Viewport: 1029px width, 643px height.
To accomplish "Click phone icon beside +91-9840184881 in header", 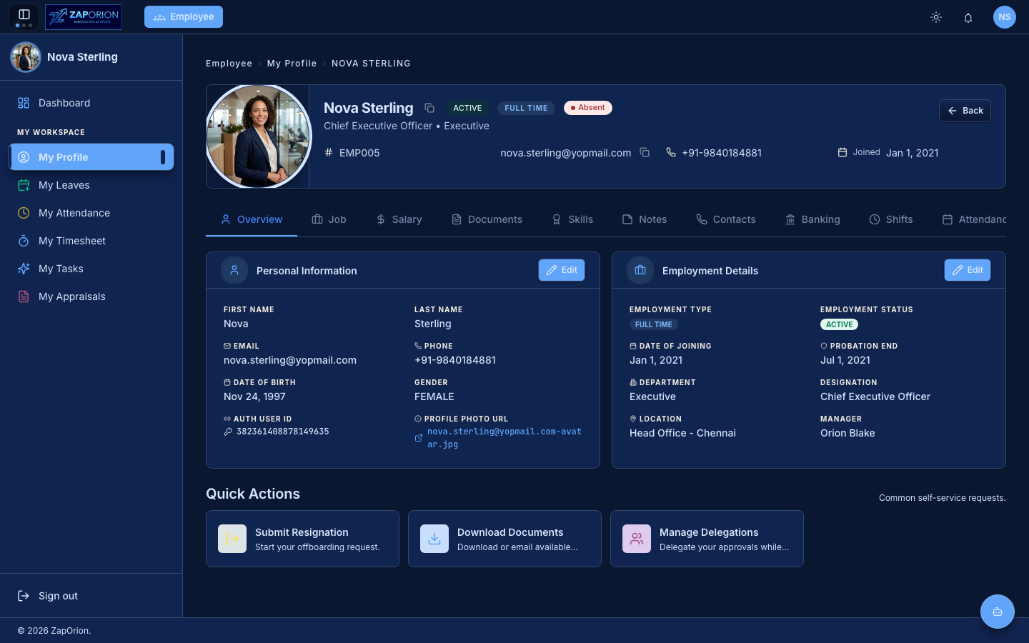I will click(671, 152).
